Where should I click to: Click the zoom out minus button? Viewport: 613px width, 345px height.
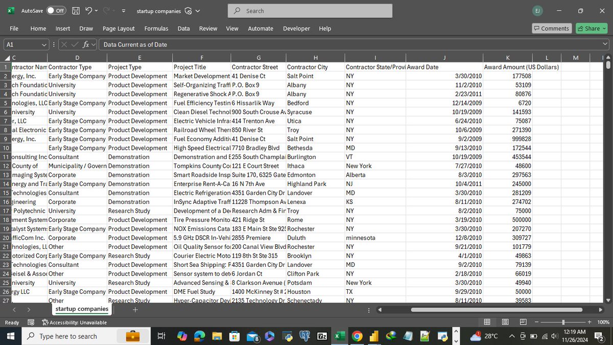point(537,322)
